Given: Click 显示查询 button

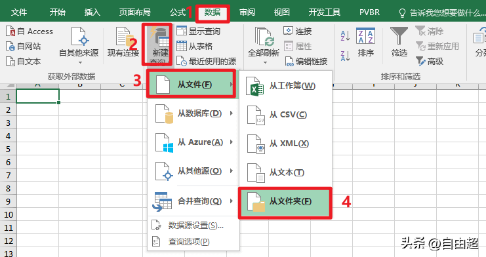Looking at the screenshot, I should [x=198, y=31].
